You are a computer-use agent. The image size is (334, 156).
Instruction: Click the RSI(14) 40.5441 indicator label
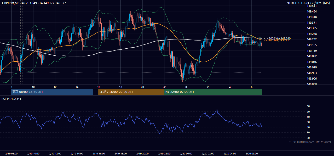(11, 99)
